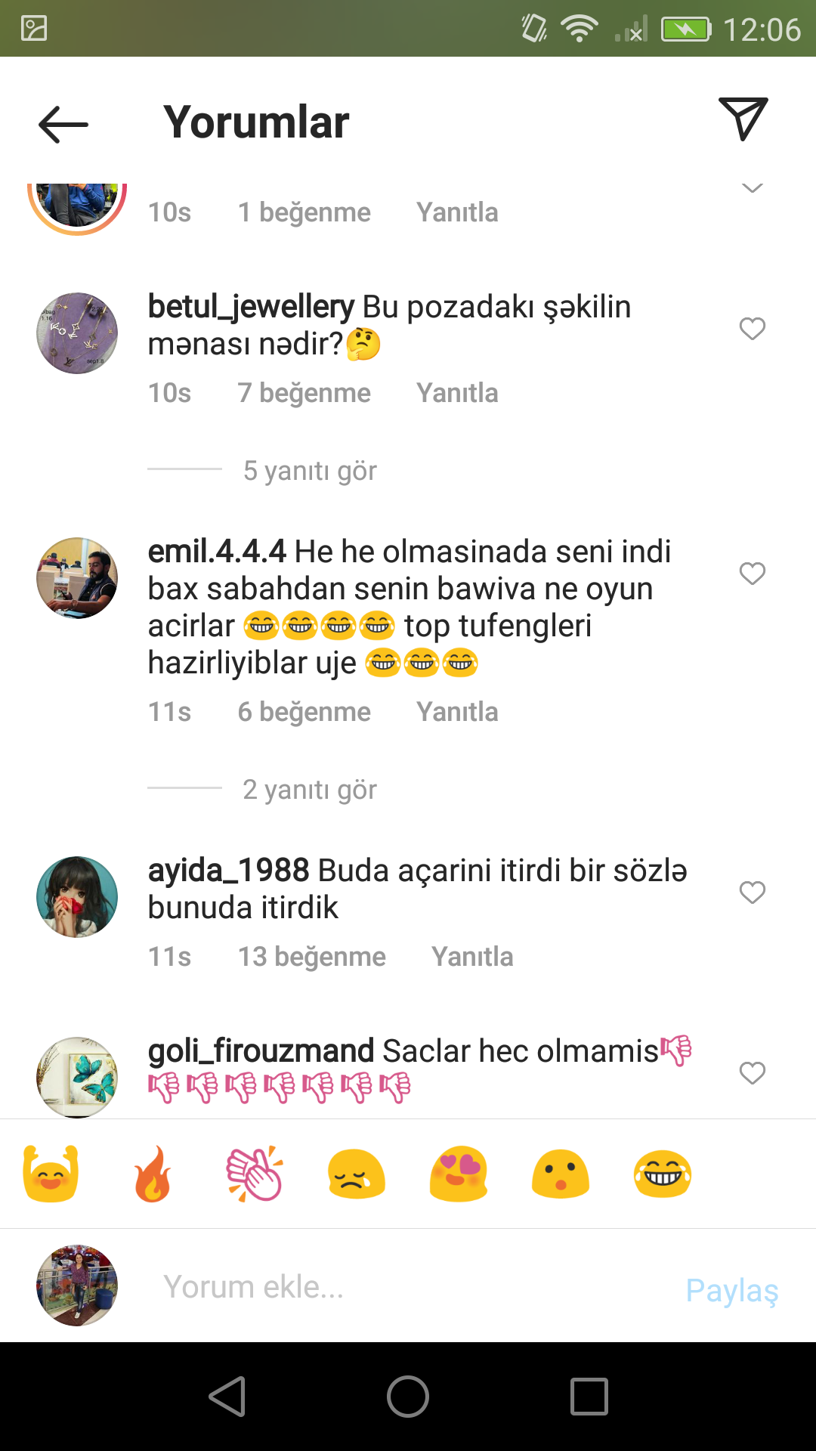Expand 5 yanıtı gör replies

(x=310, y=470)
